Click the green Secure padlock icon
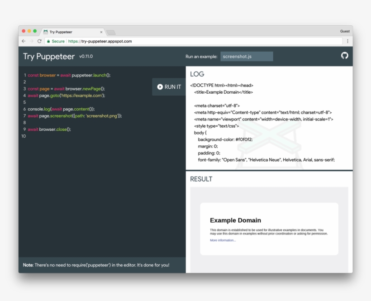Viewport: 371px width, 301px height. point(48,41)
